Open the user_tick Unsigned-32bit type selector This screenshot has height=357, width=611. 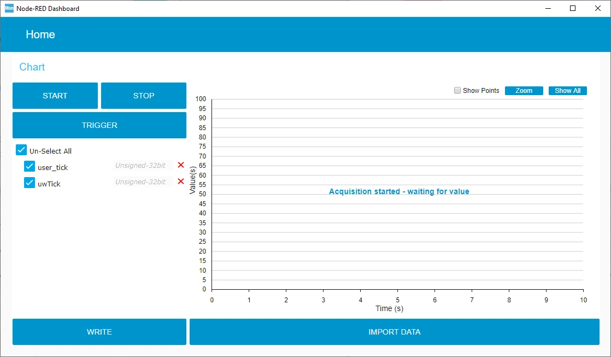point(143,165)
